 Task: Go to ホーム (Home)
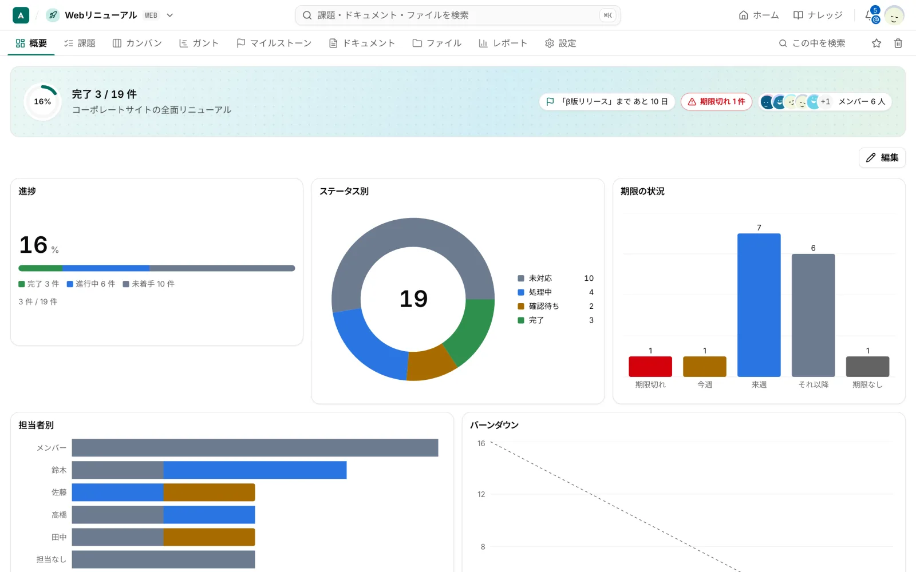[x=759, y=15]
